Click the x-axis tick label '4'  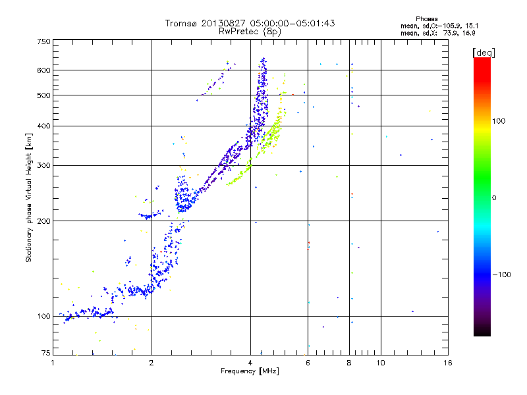[250, 363]
